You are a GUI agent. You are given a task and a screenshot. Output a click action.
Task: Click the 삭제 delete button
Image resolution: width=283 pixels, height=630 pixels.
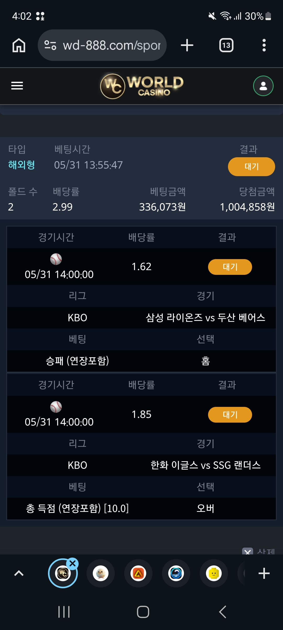point(259,551)
